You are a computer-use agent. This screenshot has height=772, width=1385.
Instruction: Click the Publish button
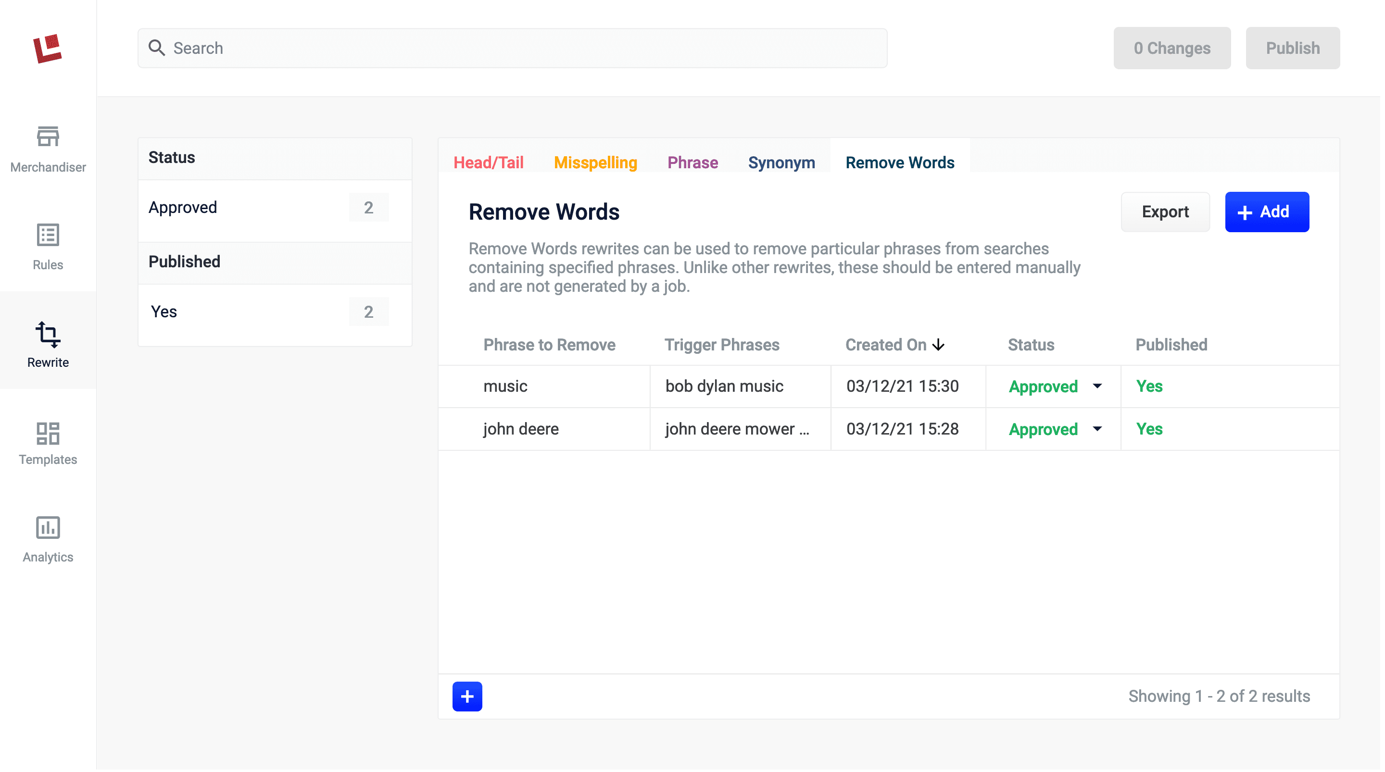coord(1293,48)
